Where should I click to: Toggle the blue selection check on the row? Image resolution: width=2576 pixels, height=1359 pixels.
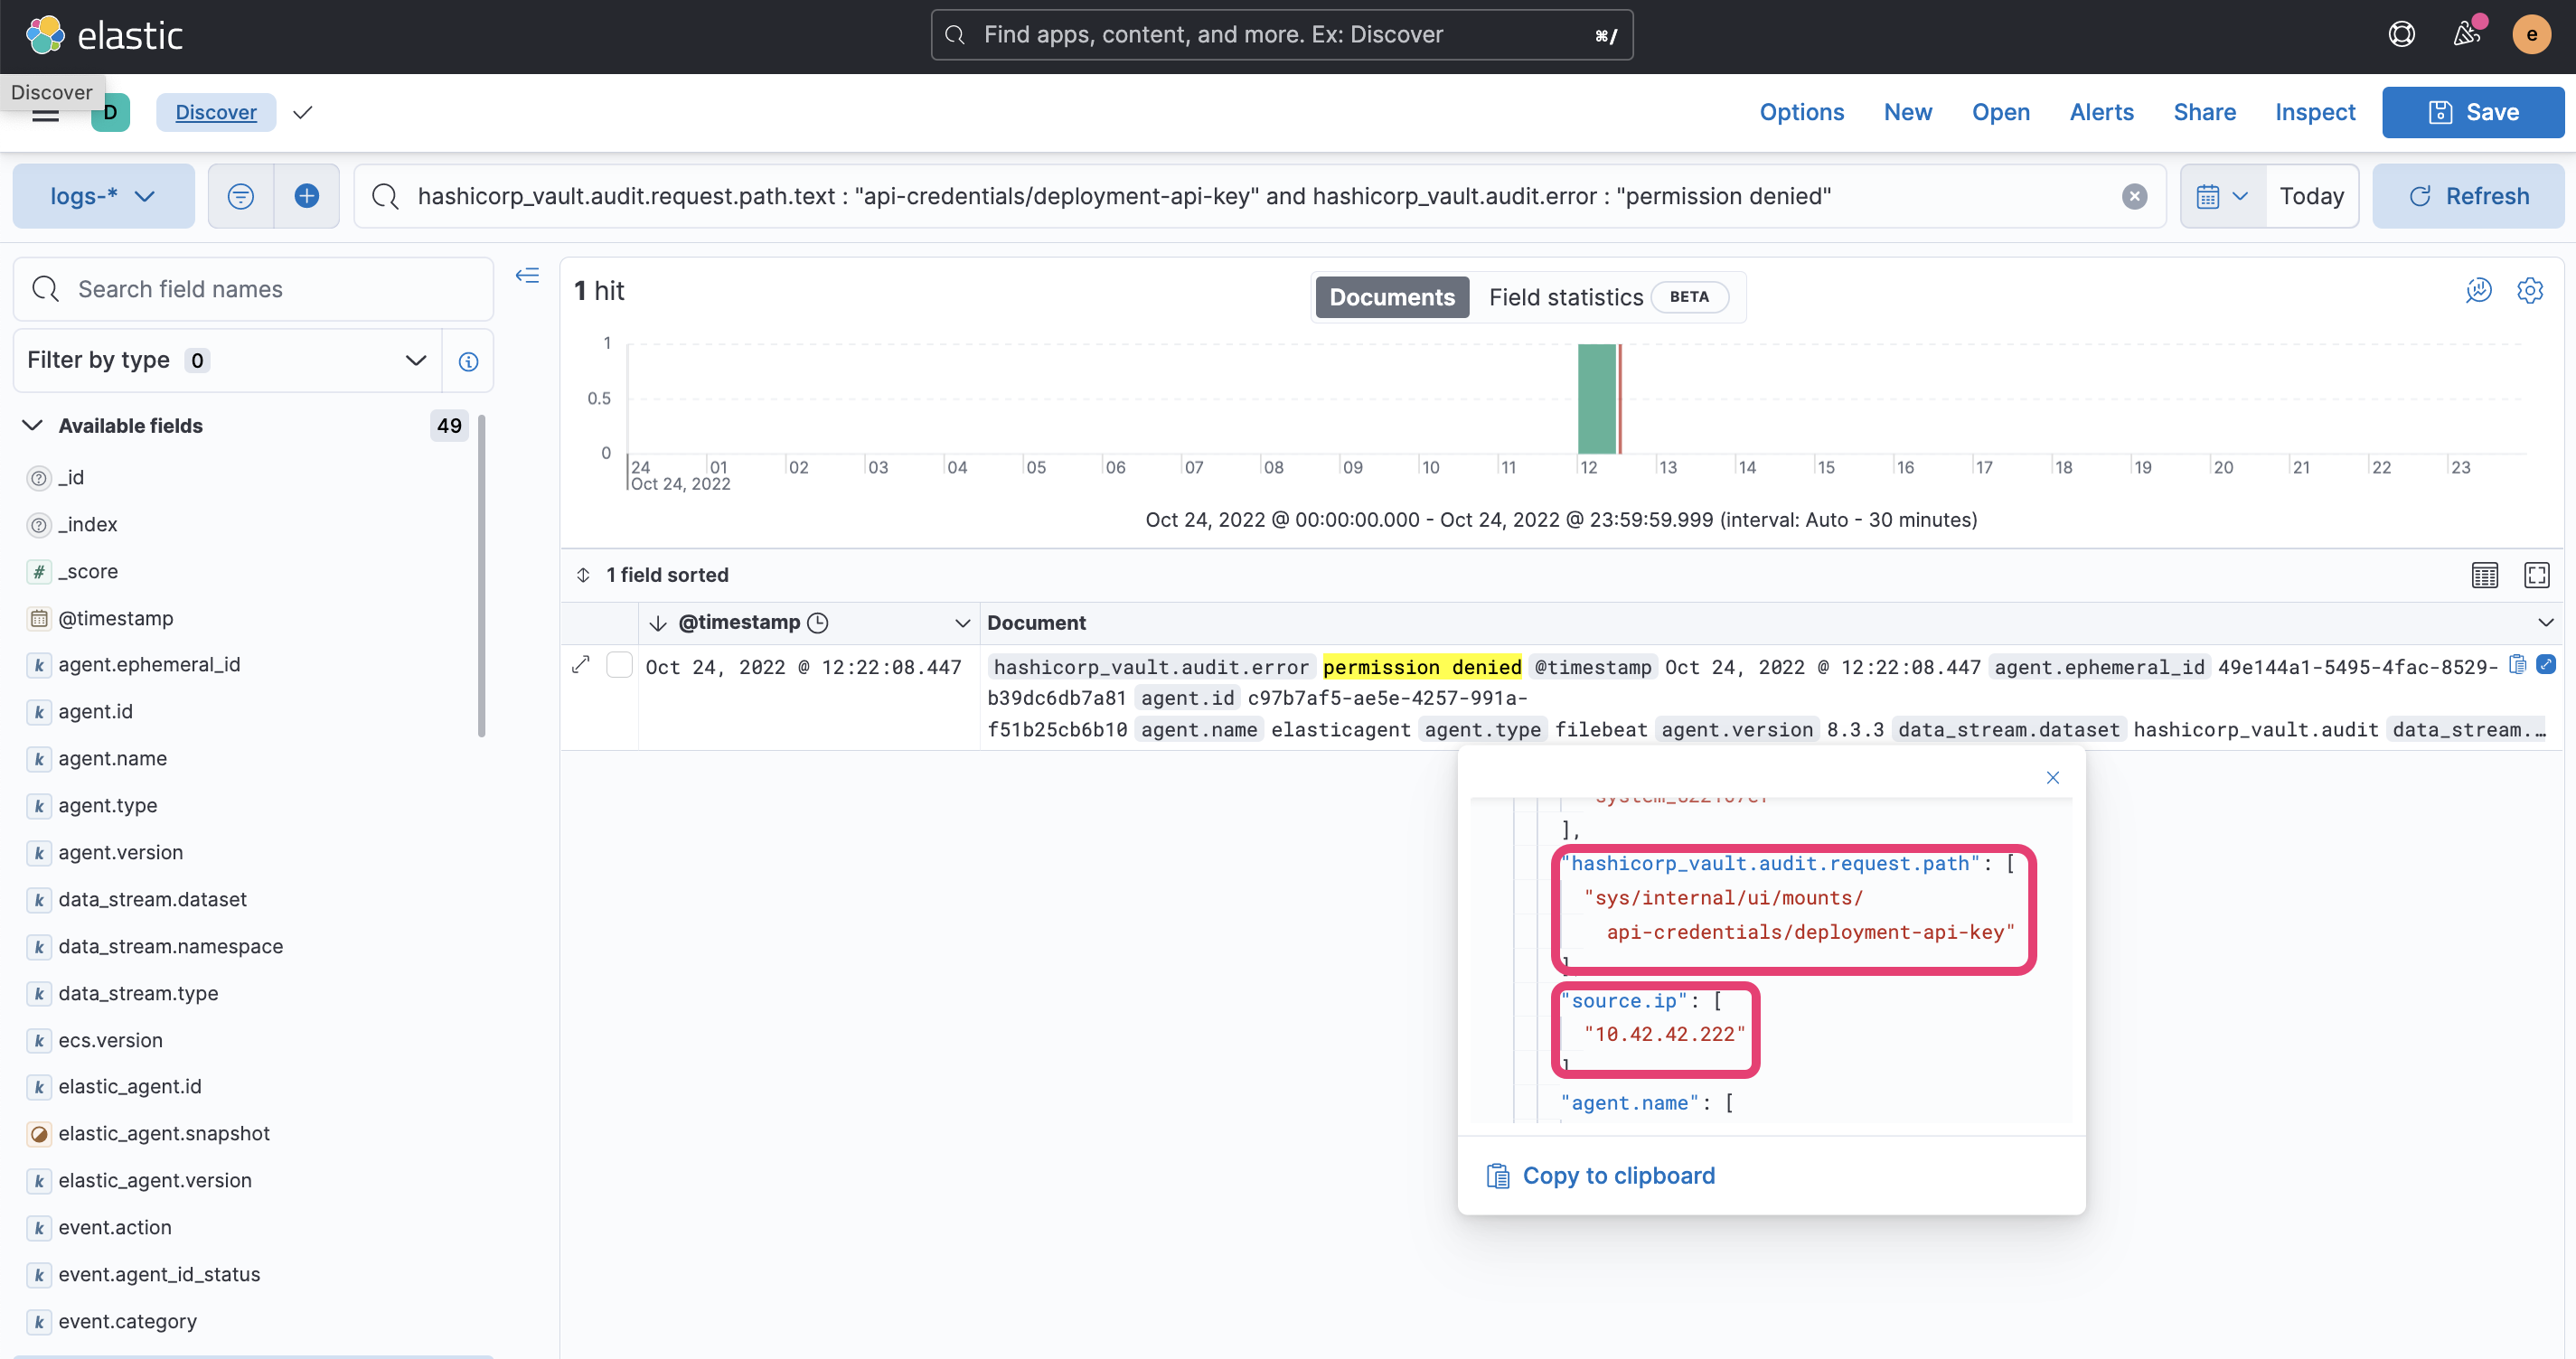(2547, 663)
